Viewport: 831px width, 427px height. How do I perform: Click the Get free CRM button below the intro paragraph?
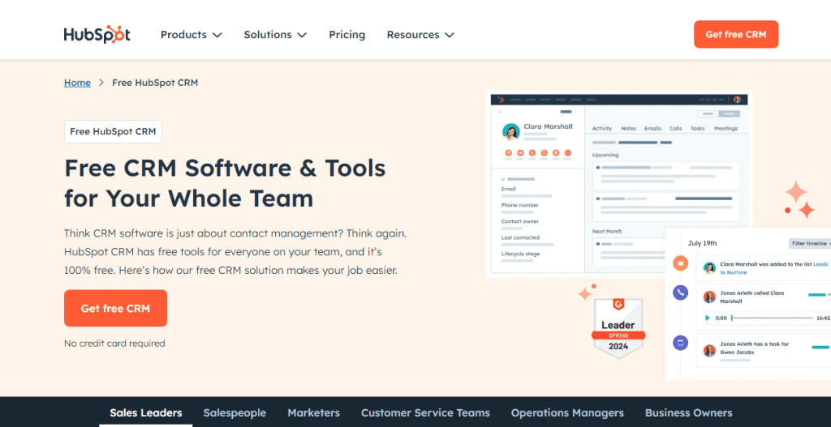point(115,308)
